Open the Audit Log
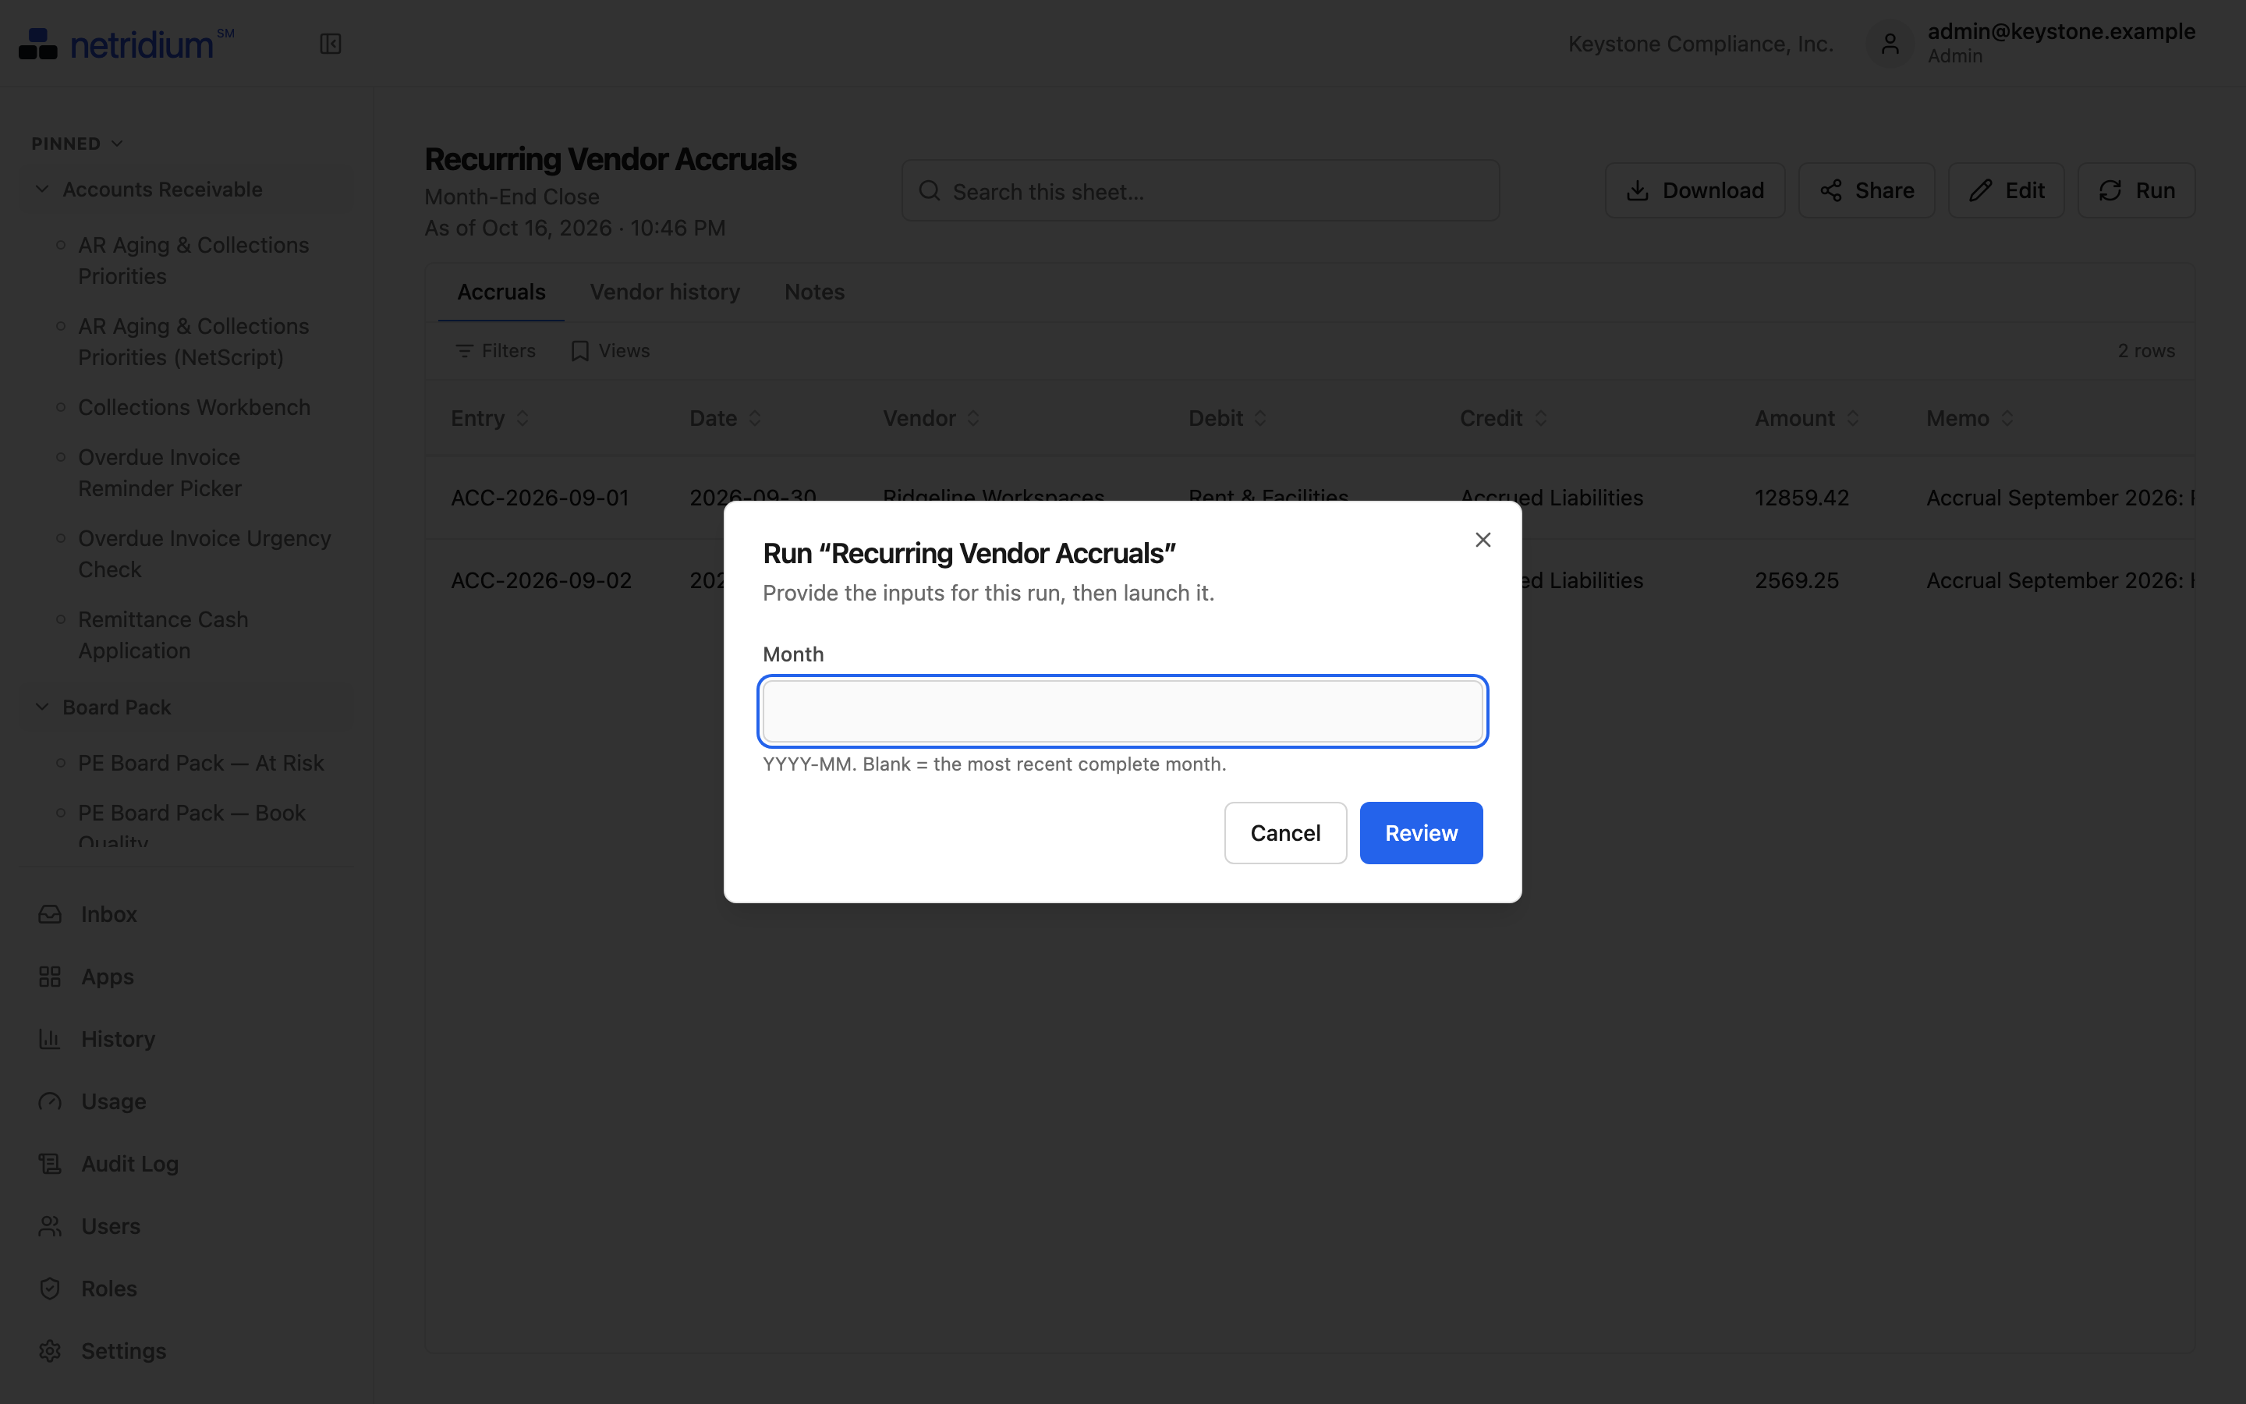Image resolution: width=2246 pixels, height=1404 pixels. [x=129, y=1164]
